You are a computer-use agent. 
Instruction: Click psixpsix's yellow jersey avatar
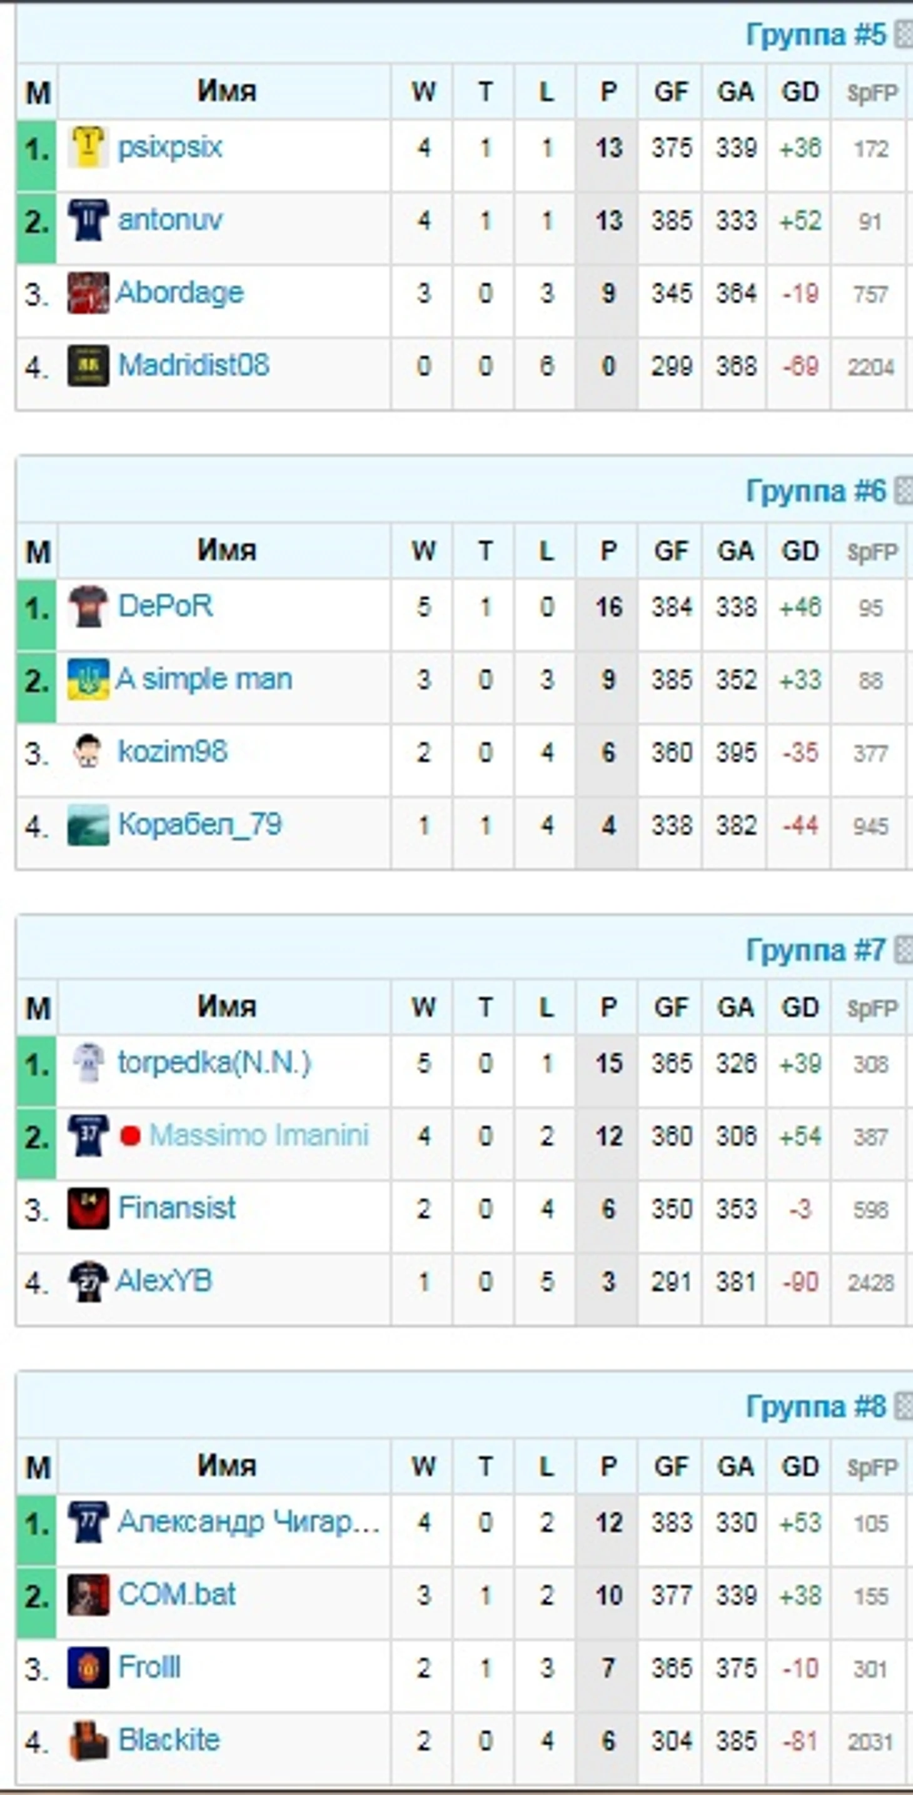88,147
